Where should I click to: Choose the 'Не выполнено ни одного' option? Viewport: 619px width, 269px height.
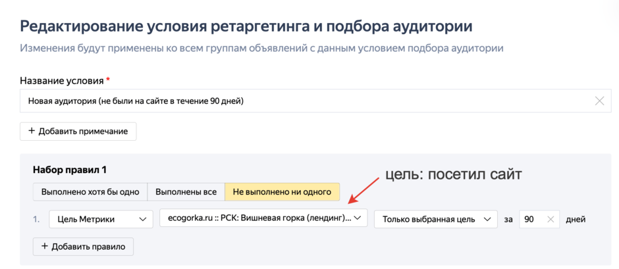click(282, 192)
